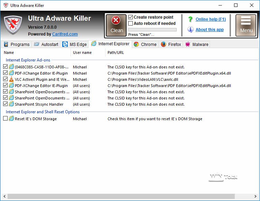Switch to the Firefox tab
This screenshot has height=201, width=260.
pos(171,44)
